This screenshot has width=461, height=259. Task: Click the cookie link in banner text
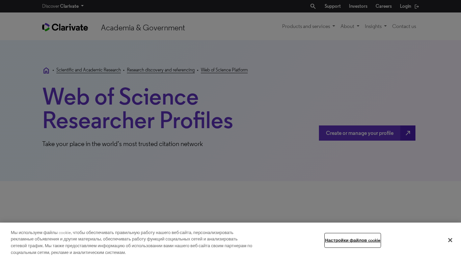tap(65, 233)
